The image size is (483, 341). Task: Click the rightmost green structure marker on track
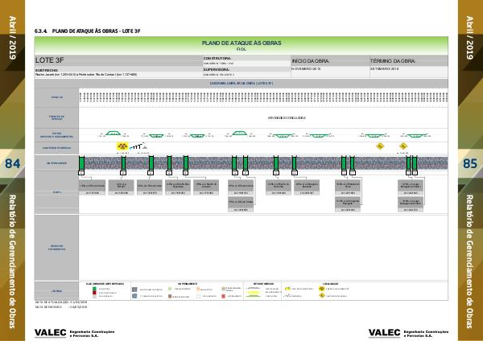click(x=415, y=163)
